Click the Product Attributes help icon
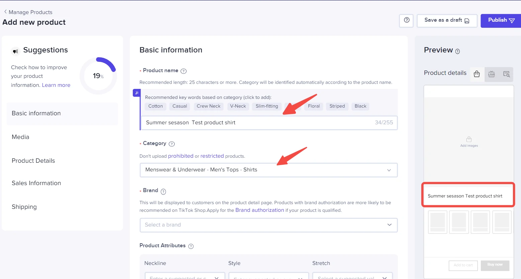 pyautogui.click(x=191, y=246)
